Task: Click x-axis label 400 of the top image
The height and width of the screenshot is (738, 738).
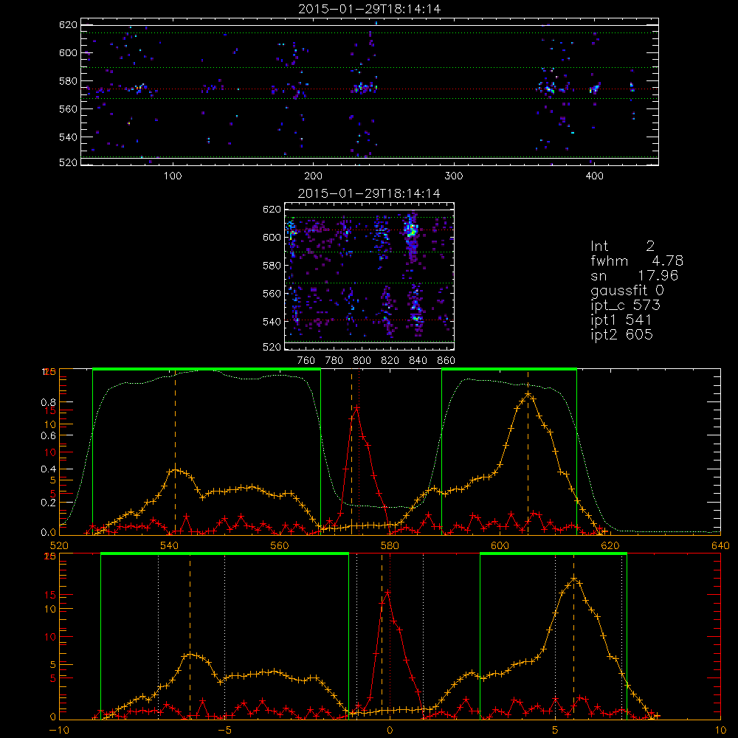Action: [594, 176]
